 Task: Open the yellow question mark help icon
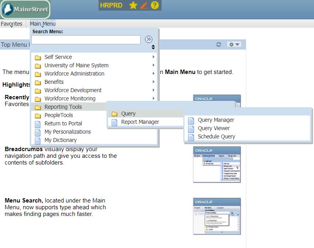point(154,5)
